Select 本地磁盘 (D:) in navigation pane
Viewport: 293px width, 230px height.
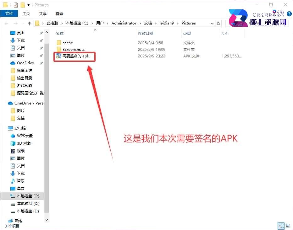click(28, 204)
